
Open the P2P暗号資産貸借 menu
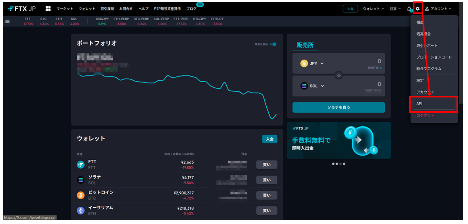pyautogui.click(x=167, y=9)
